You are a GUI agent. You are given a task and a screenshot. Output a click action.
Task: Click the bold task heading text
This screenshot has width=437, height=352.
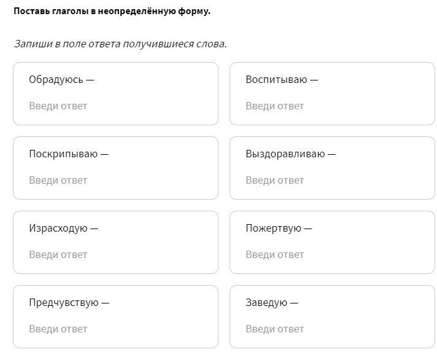click(x=112, y=11)
